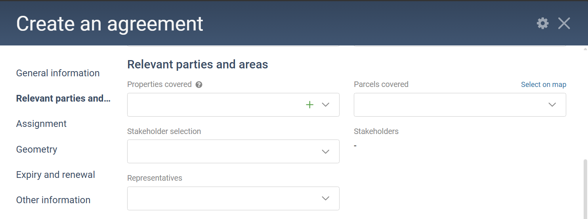Close the Create an agreement dialog

click(x=564, y=23)
